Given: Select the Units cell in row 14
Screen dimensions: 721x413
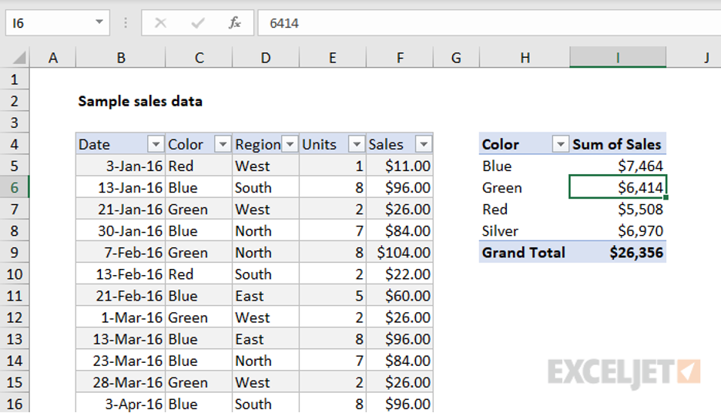Looking at the screenshot, I should point(333,361).
